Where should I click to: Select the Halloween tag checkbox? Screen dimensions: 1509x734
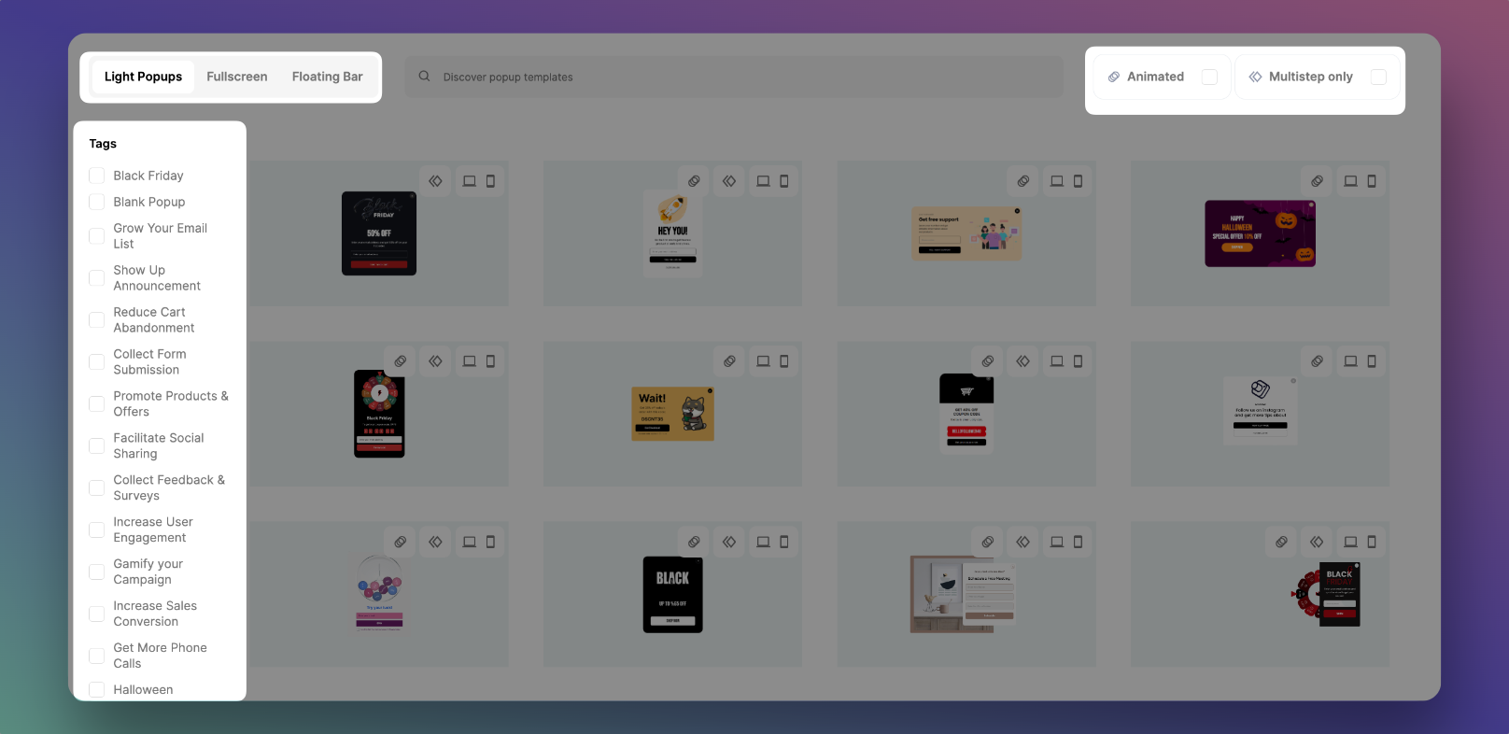tap(96, 690)
